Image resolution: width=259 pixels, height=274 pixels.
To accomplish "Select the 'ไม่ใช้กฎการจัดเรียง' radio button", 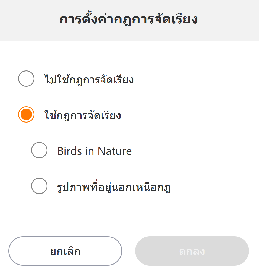I will coord(26,79).
